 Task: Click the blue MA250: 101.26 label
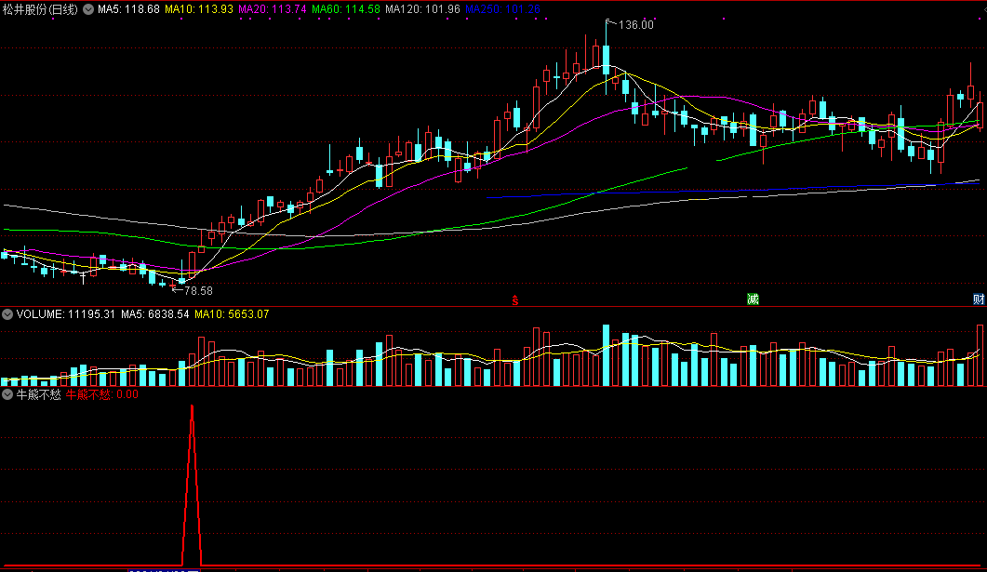502,9
